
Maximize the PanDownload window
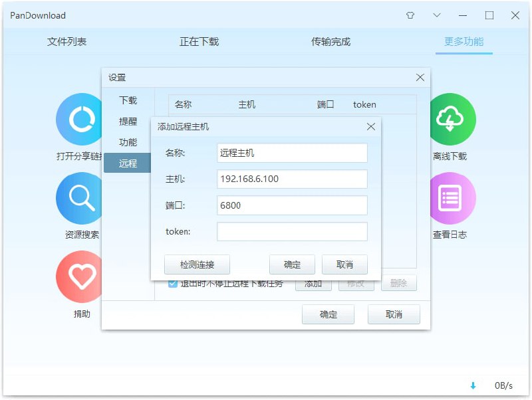[x=489, y=15]
